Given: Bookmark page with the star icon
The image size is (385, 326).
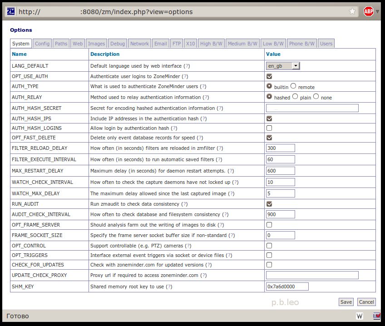Looking at the screenshot, I should tap(352, 11).
